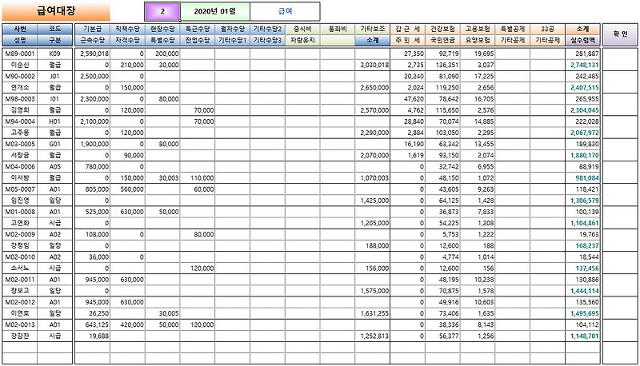Select the 고용보험 column header
This screenshot has width=640, height=366.
478,29
